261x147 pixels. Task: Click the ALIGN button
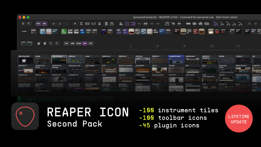point(79,43)
